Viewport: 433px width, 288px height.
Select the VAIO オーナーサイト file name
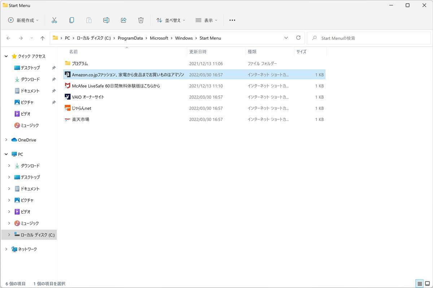(x=88, y=97)
